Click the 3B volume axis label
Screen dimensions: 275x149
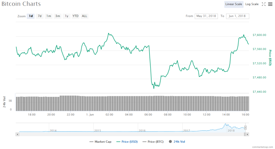pyautogui.click(x=10, y=101)
